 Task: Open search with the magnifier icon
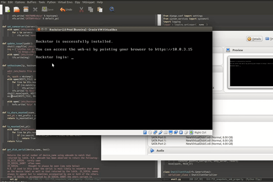click(112, 9)
